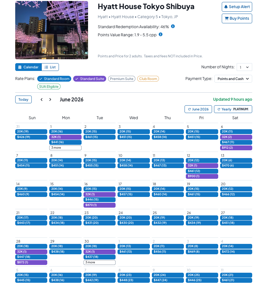Click the Buy Points cart icon
Viewport: 270px width, 286px height.
click(x=227, y=18)
